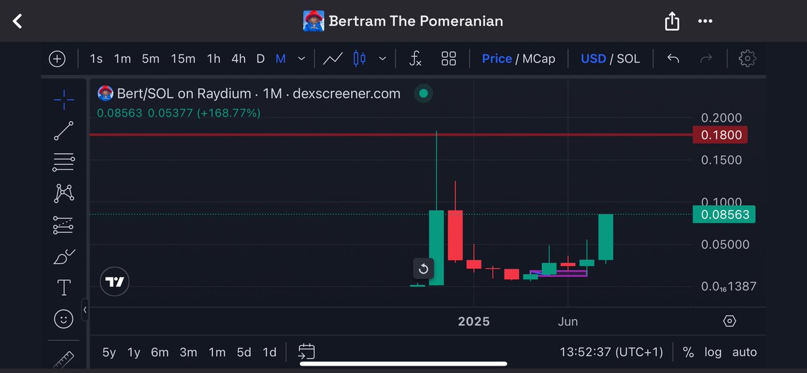This screenshot has height=373, width=807.
Task: Set range to 3m
Action: [188, 352]
